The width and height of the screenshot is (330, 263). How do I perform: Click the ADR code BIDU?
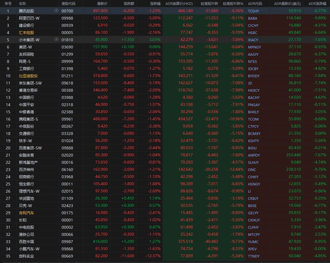coord(252,148)
